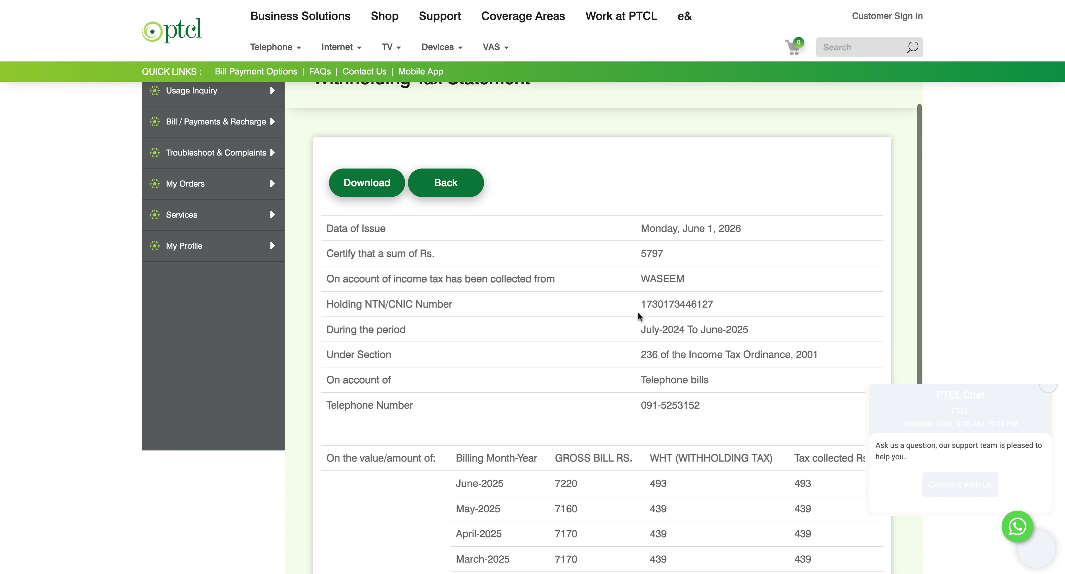This screenshot has width=1065, height=574.
Task: Click the My Profile sidebar icon
Action: pyautogui.click(x=155, y=246)
